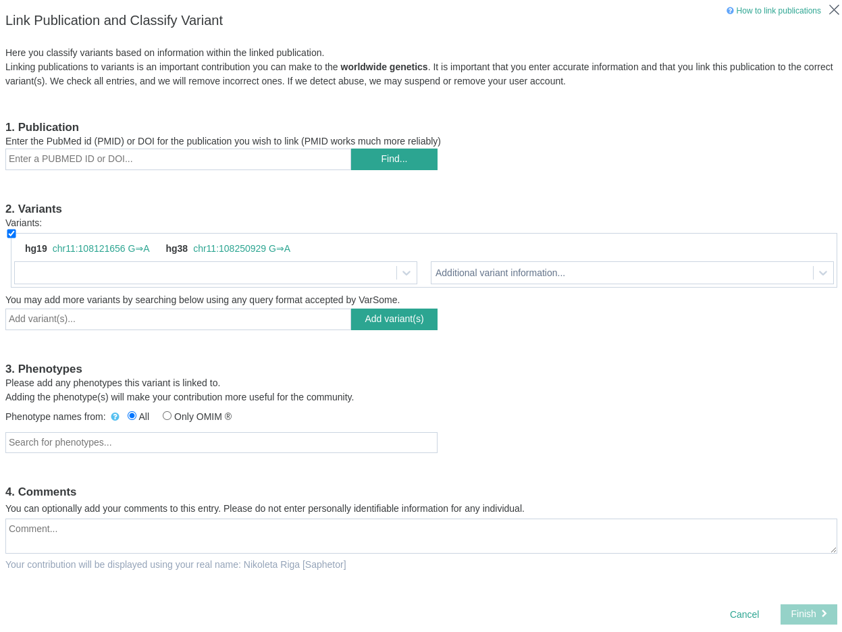The height and width of the screenshot is (632, 842).
Task: Uncheck the variant checkbox
Action: point(11,234)
